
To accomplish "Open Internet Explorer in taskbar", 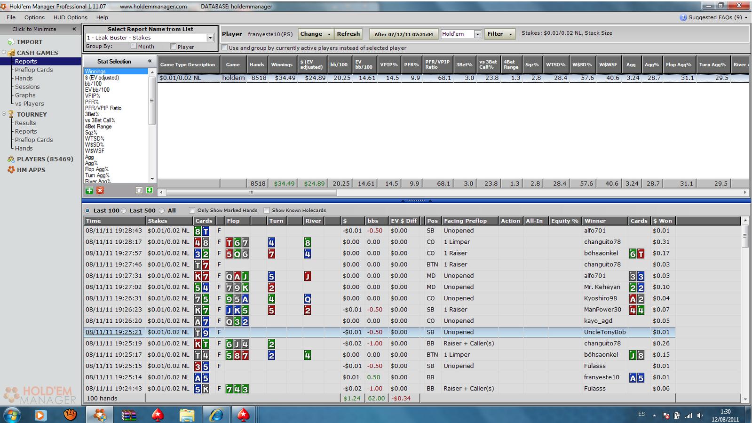I will point(216,415).
